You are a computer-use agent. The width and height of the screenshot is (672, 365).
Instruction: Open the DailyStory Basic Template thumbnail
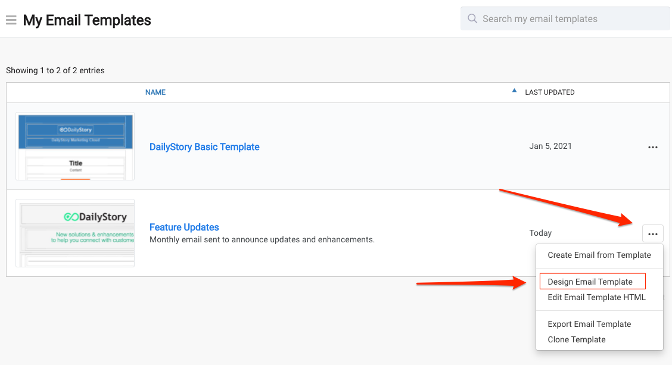click(75, 146)
